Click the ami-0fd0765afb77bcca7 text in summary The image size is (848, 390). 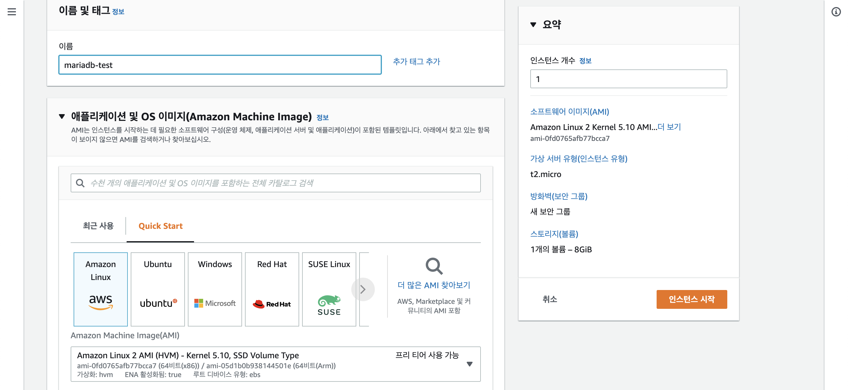570,139
